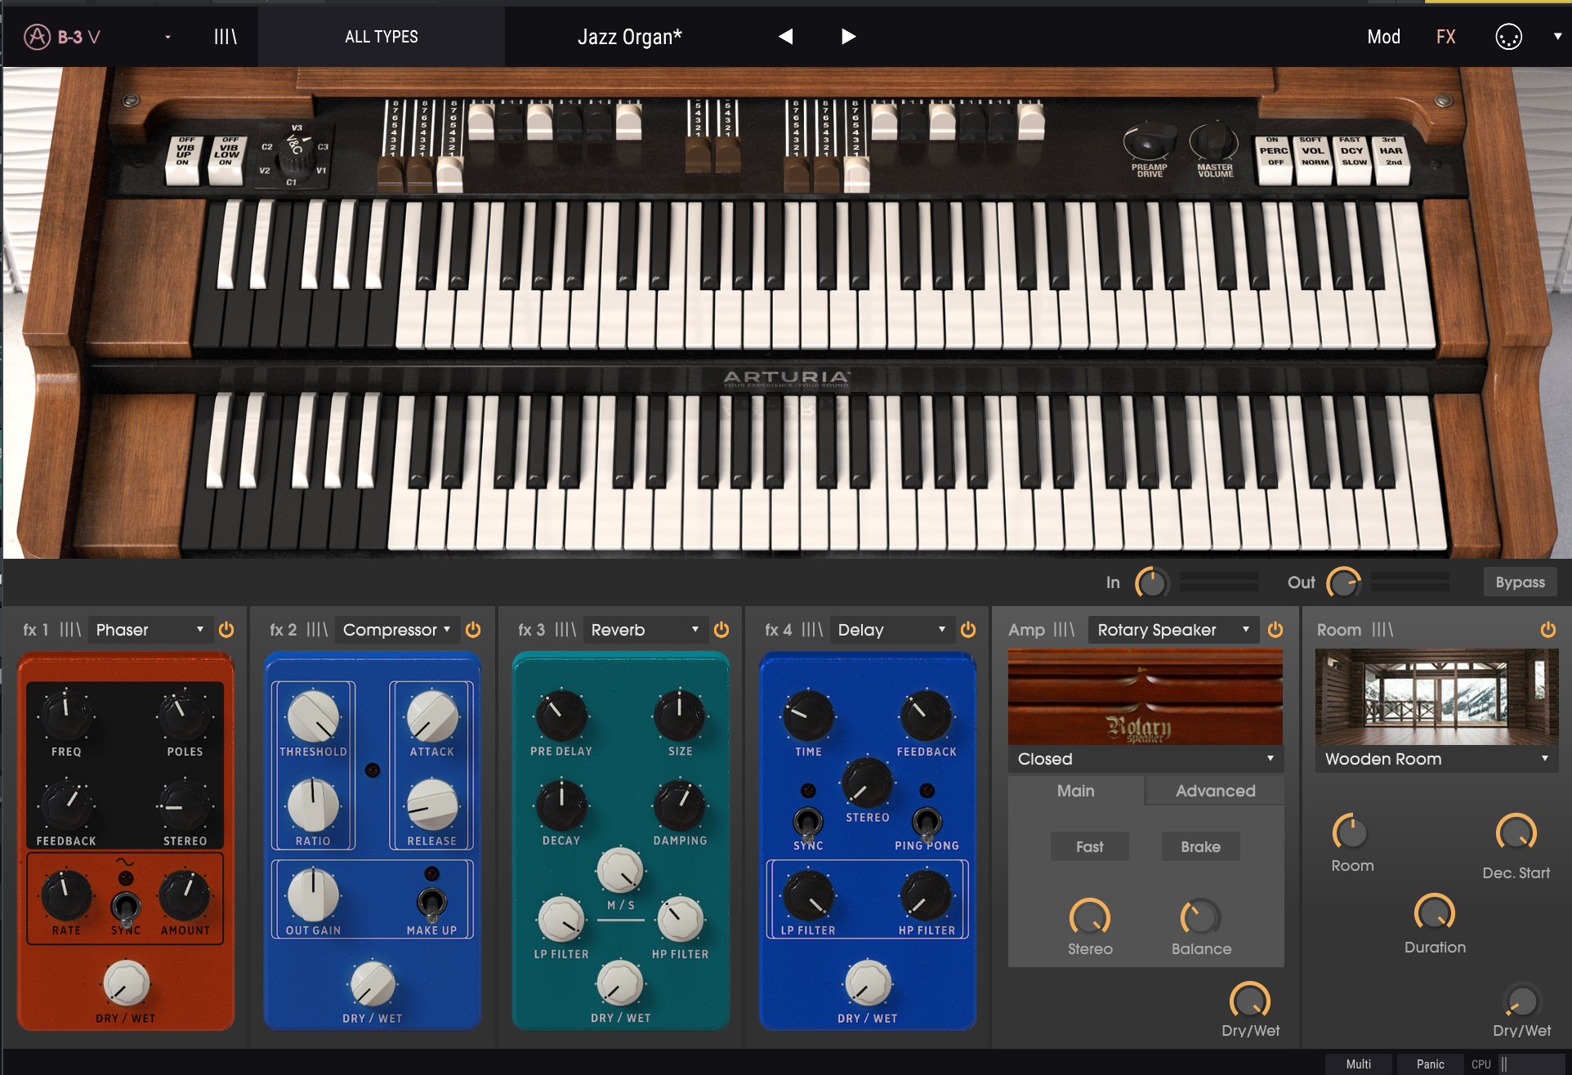Screen dimensions: 1572x1075
Task: Open the Amp preset library icon
Action: pyautogui.click(x=1064, y=630)
